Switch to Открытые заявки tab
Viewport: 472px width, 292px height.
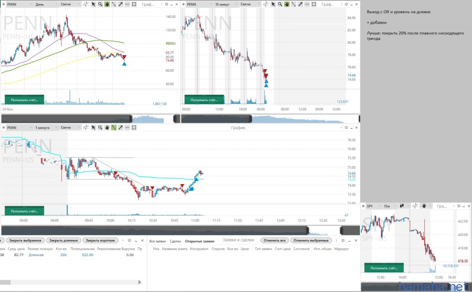pos(200,241)
